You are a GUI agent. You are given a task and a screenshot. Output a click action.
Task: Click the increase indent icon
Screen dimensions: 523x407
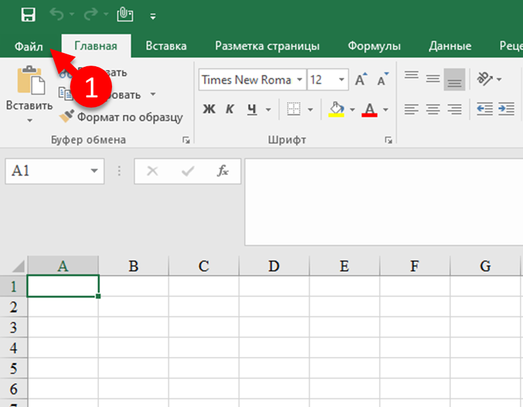pos(506,109)
